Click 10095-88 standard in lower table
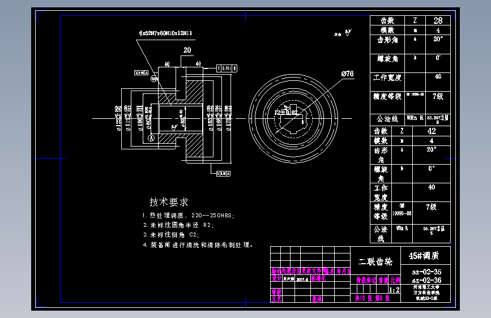491x318 pixels. coord(402,213)
